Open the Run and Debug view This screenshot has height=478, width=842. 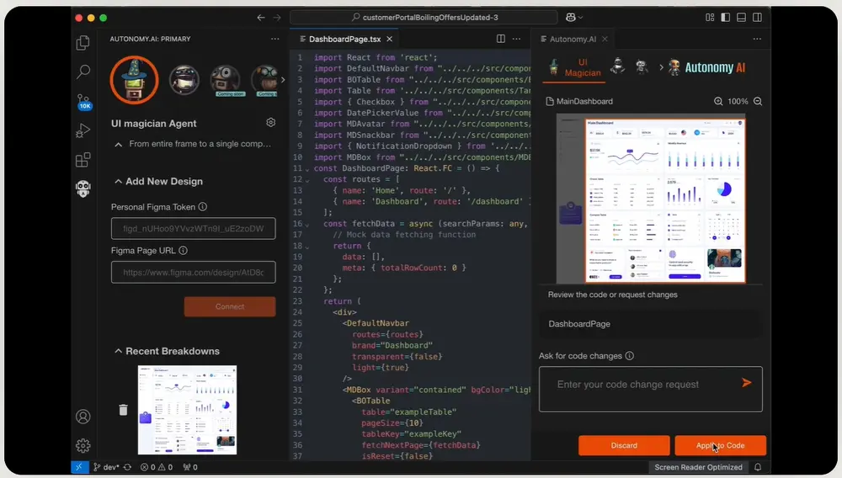(x=83, y=130)
